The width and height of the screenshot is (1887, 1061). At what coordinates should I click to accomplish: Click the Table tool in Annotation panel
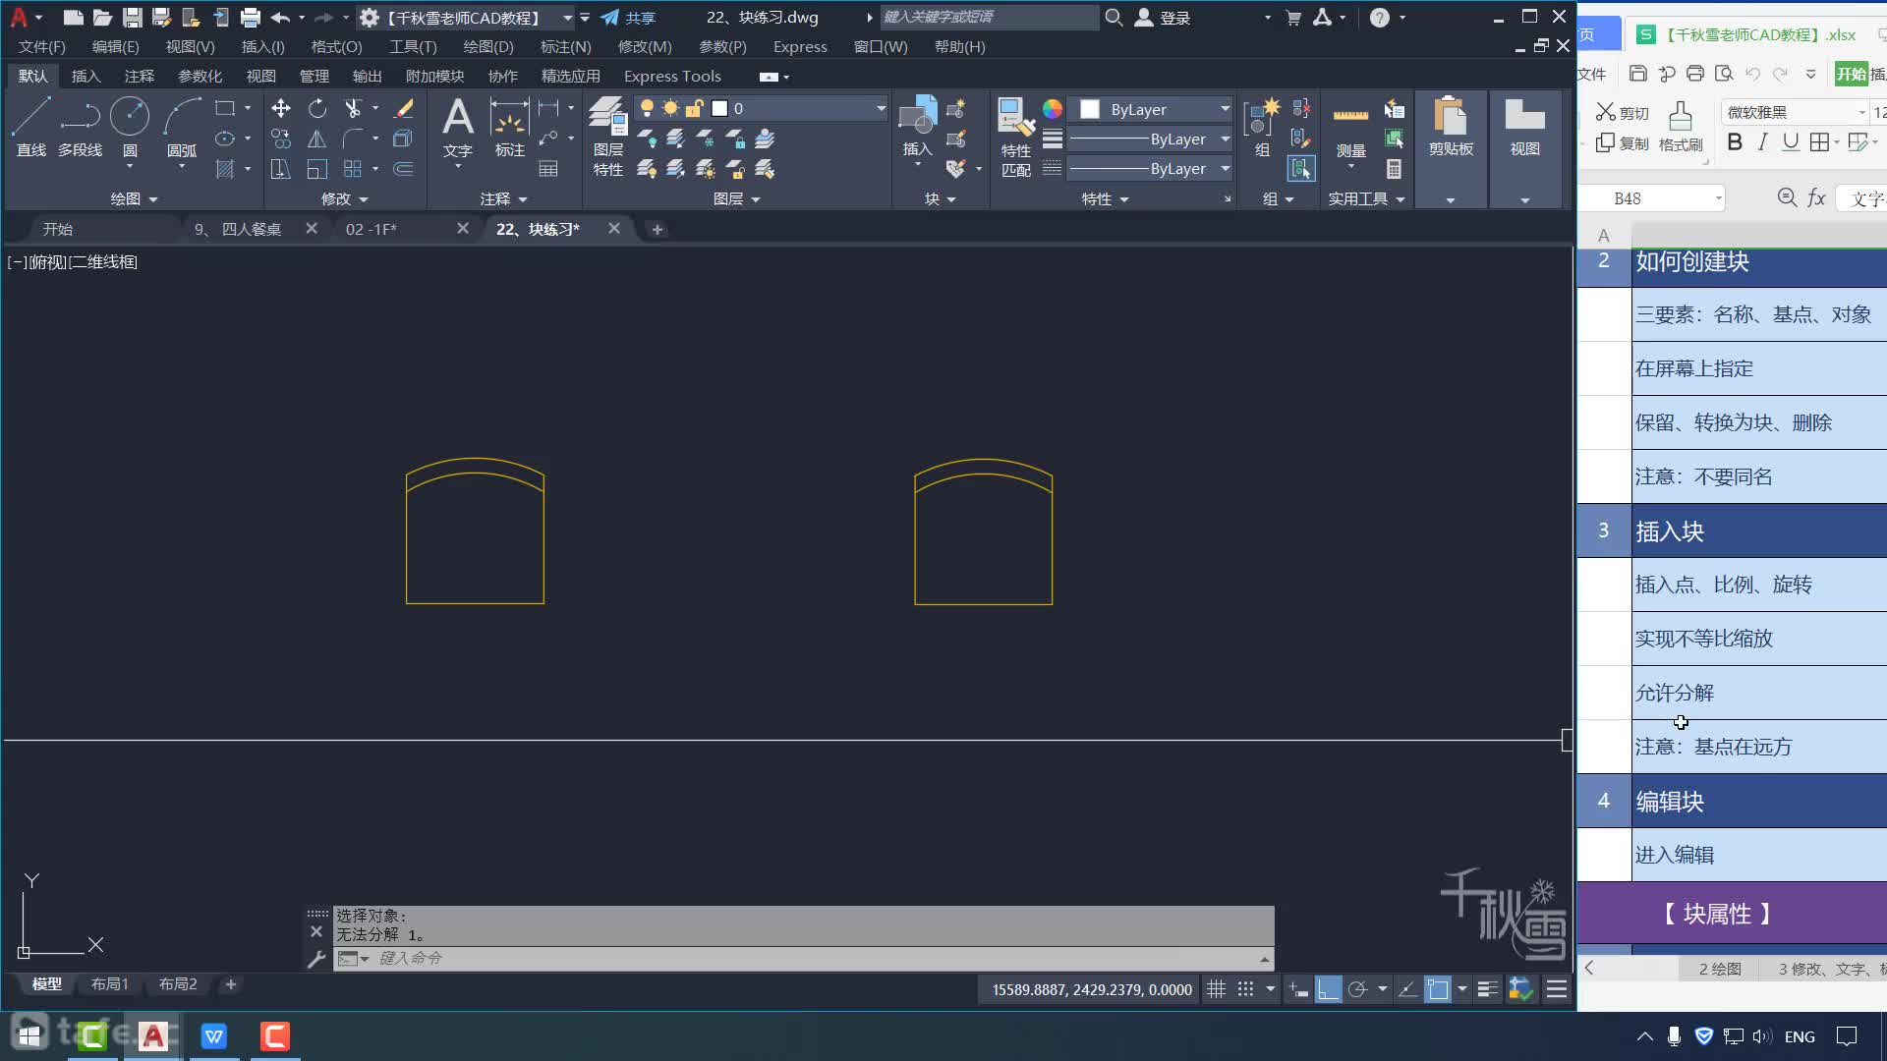(548, 169)
